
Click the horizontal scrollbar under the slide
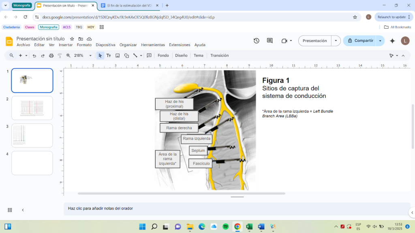point(181,194)
